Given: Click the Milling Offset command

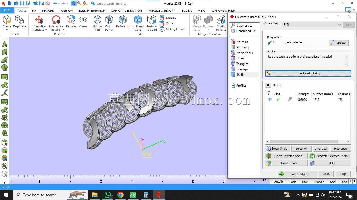Looking at the screenshot, I should pos(172,29).
